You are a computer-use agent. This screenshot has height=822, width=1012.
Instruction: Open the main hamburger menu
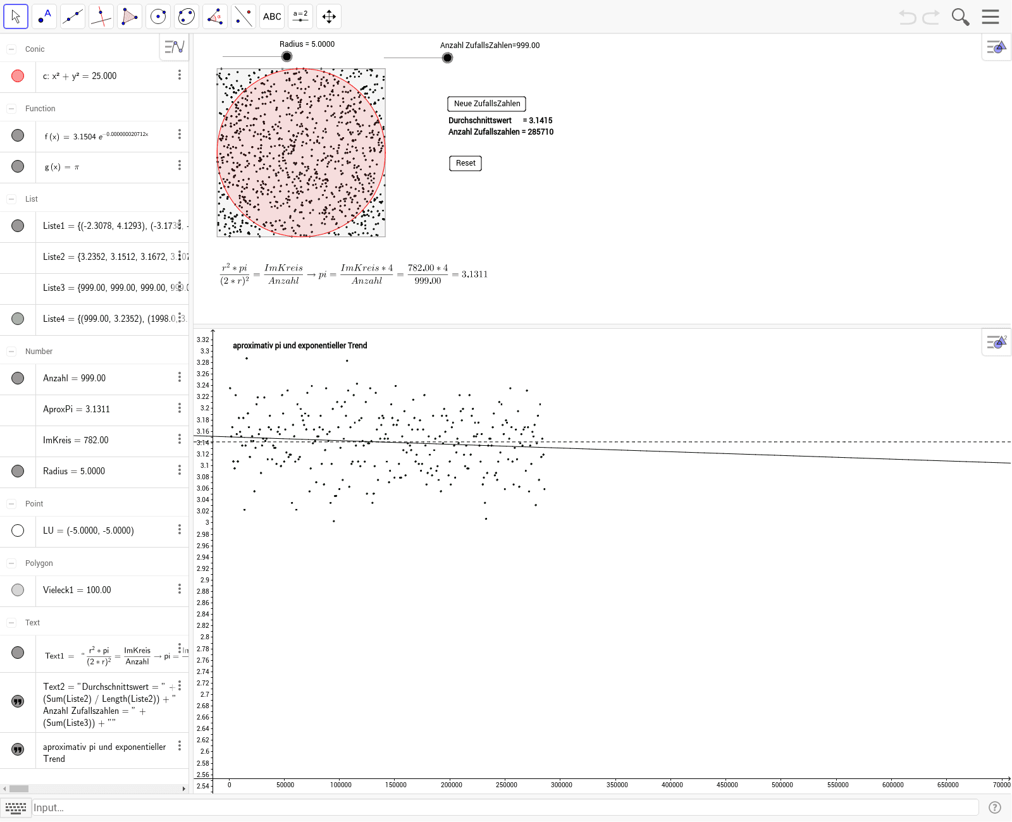(990, 16)
